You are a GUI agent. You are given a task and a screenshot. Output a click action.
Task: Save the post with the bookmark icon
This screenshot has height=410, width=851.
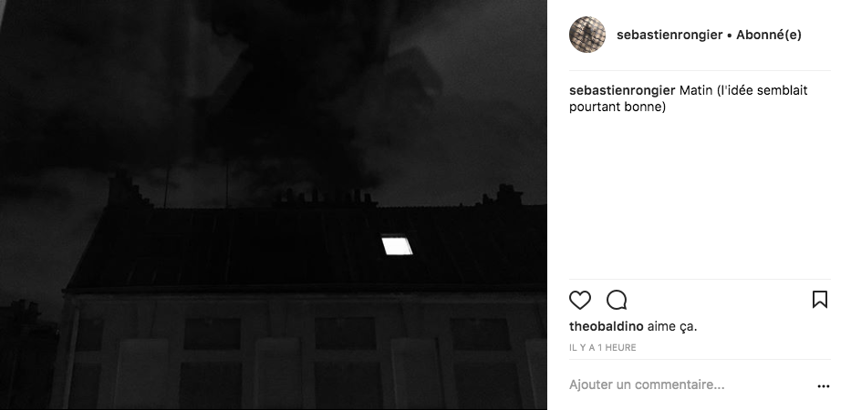pos(819,300)
